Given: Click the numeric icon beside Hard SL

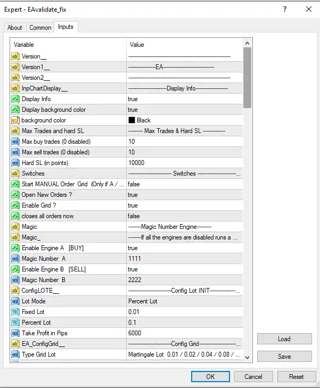Looking at the screenshot, I should pos(15,163).
